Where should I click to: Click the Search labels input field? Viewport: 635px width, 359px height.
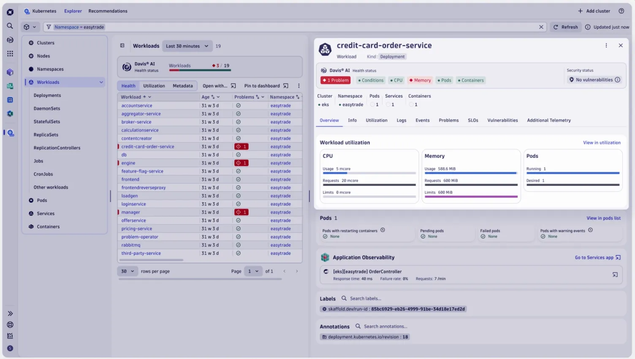point(366,299)
